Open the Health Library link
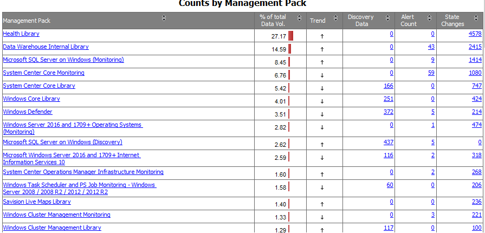 (21, 34)
